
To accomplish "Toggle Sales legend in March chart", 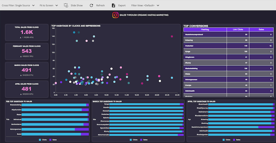I will 144,140.
